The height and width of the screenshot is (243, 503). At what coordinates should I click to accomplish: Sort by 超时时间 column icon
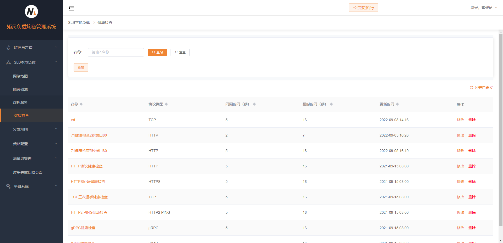click(x=331, y=104)
